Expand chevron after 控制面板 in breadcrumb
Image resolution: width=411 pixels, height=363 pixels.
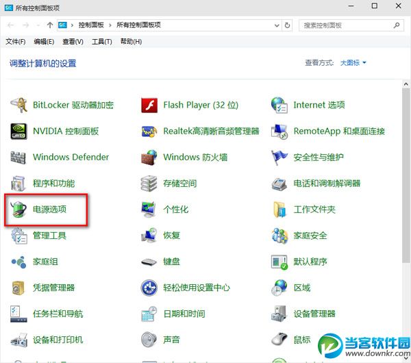tap(110, 25)
